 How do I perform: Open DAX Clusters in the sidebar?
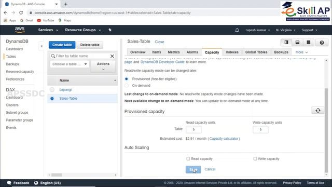12,105
